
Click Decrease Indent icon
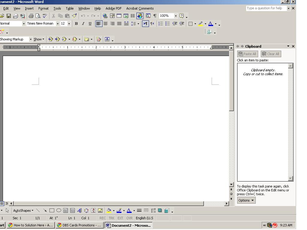175,24
